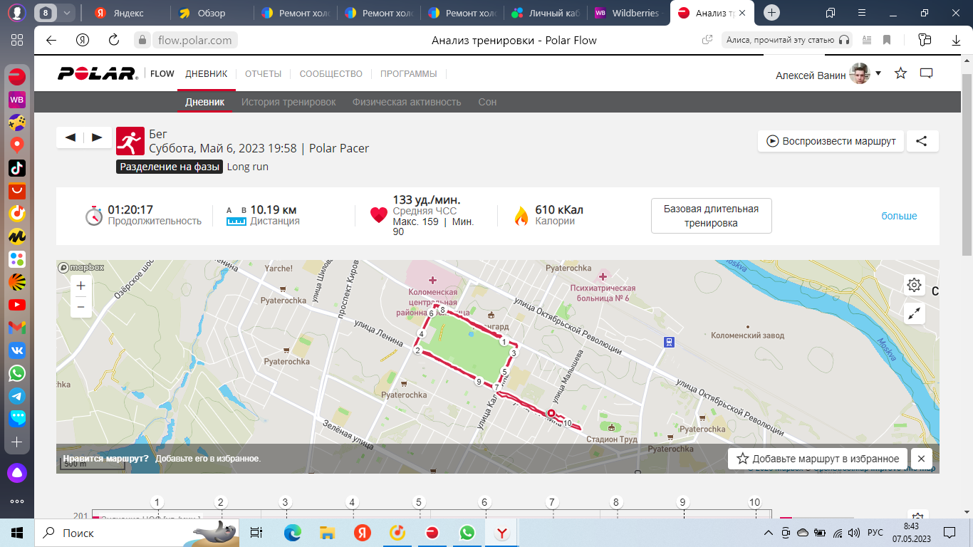Reload the Polar Flow page
The width and height of the screenshot is (973, 547).
pos(114,40)
